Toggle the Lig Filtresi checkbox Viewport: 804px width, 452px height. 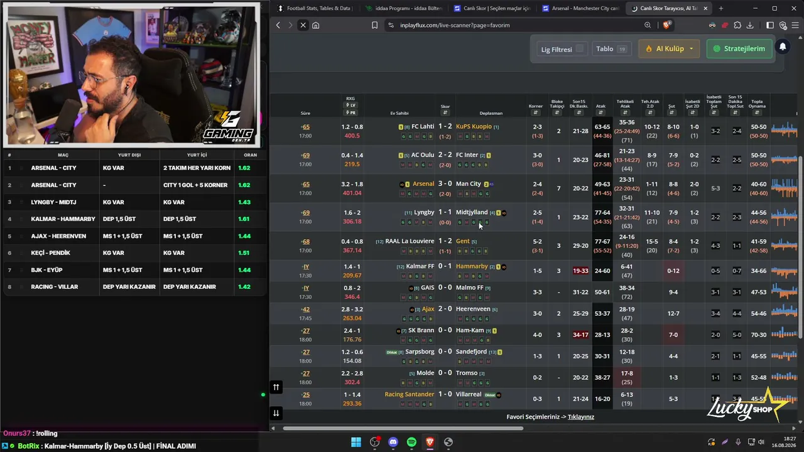click(x=579, y=48)
